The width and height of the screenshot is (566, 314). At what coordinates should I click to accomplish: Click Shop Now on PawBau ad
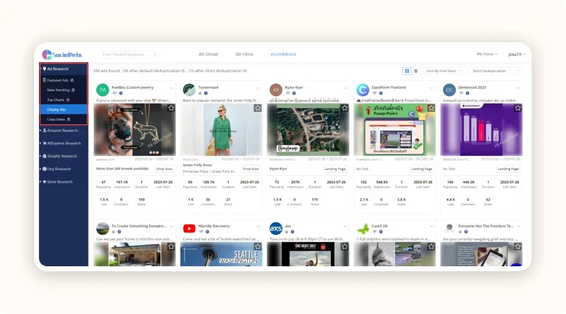(x=164, y=169)
